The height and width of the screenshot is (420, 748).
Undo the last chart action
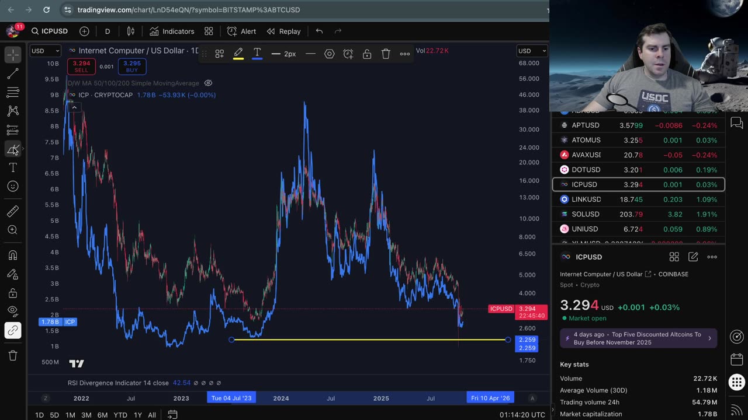319,31
